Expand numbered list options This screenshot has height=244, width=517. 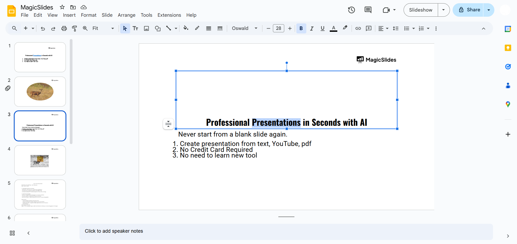tap(428, 28)
